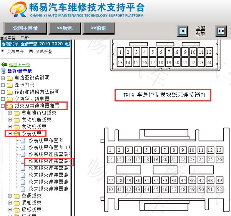Viewport: 231px width, 216px height.
Task: Click the 仪表线束 open folder icon
Action: [17, 134]
